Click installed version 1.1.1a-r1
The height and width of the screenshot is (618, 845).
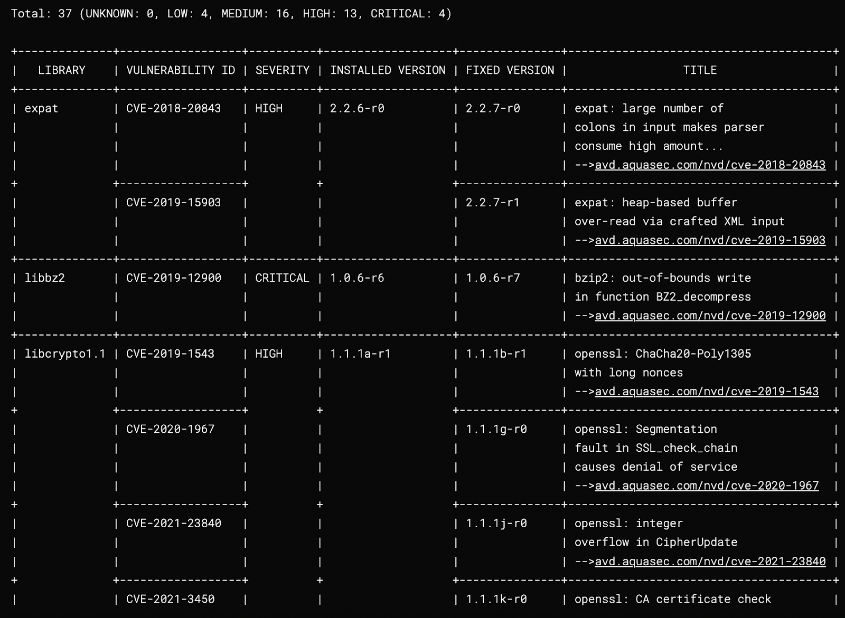pos(360,354)
